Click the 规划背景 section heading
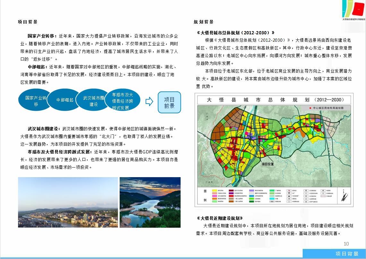 click(203, 22)
